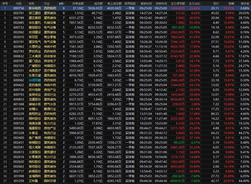Select stock 东易日盛
This screenshot has width=251, height=184.
[x=35, y=75]
